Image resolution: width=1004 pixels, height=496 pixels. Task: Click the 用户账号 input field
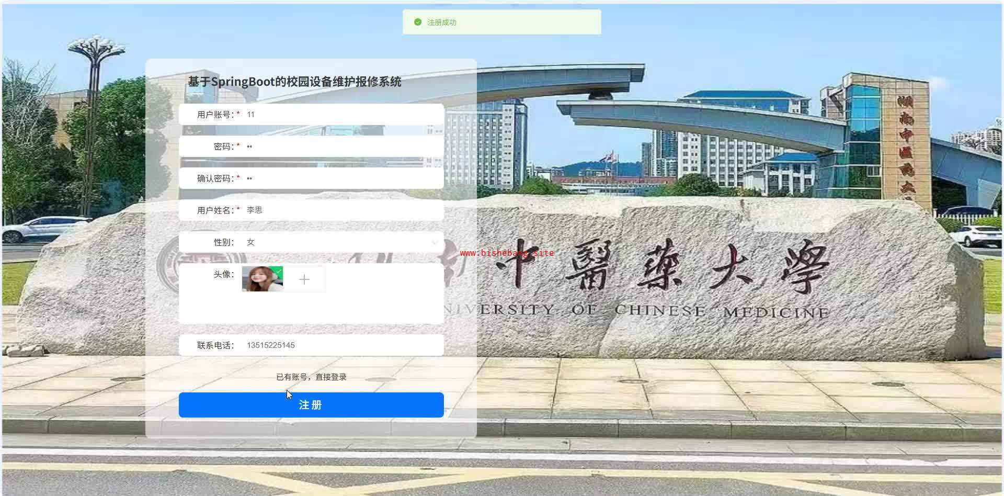coord(342,115)
